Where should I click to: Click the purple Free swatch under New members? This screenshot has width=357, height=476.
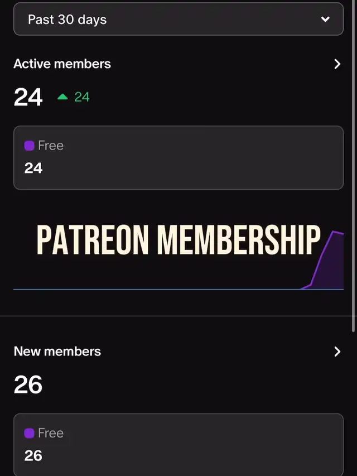[30, 433]
